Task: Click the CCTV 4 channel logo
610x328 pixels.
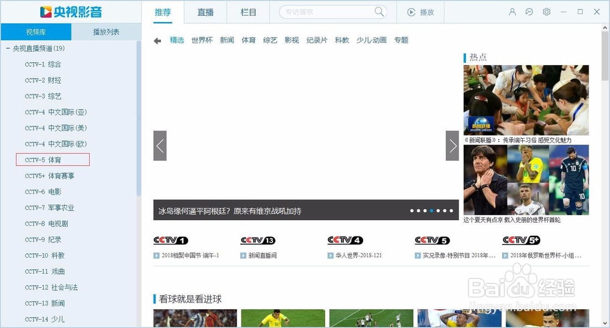Action: (345, 240)
